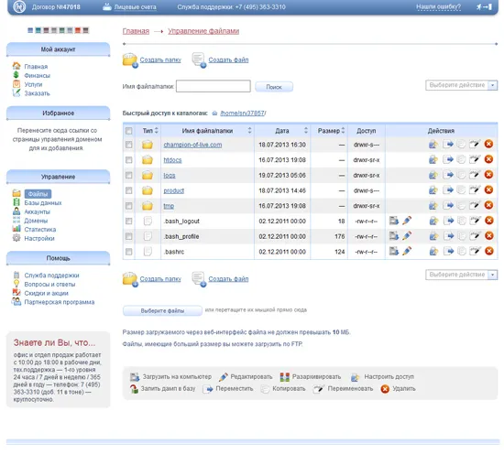Edit the .bashrc file
The height and width of the screenshot is (454, 504).
407,251
